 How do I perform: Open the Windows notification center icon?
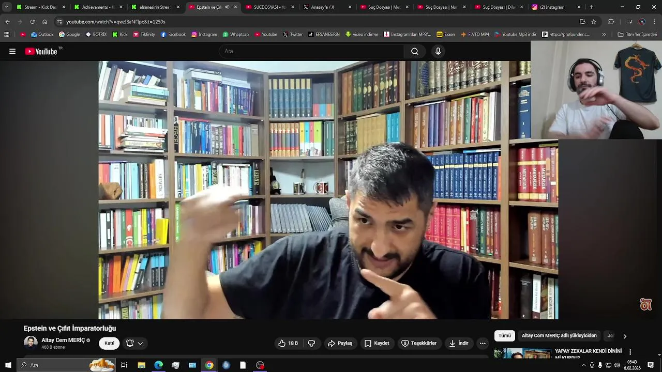[x=651, y=365]
